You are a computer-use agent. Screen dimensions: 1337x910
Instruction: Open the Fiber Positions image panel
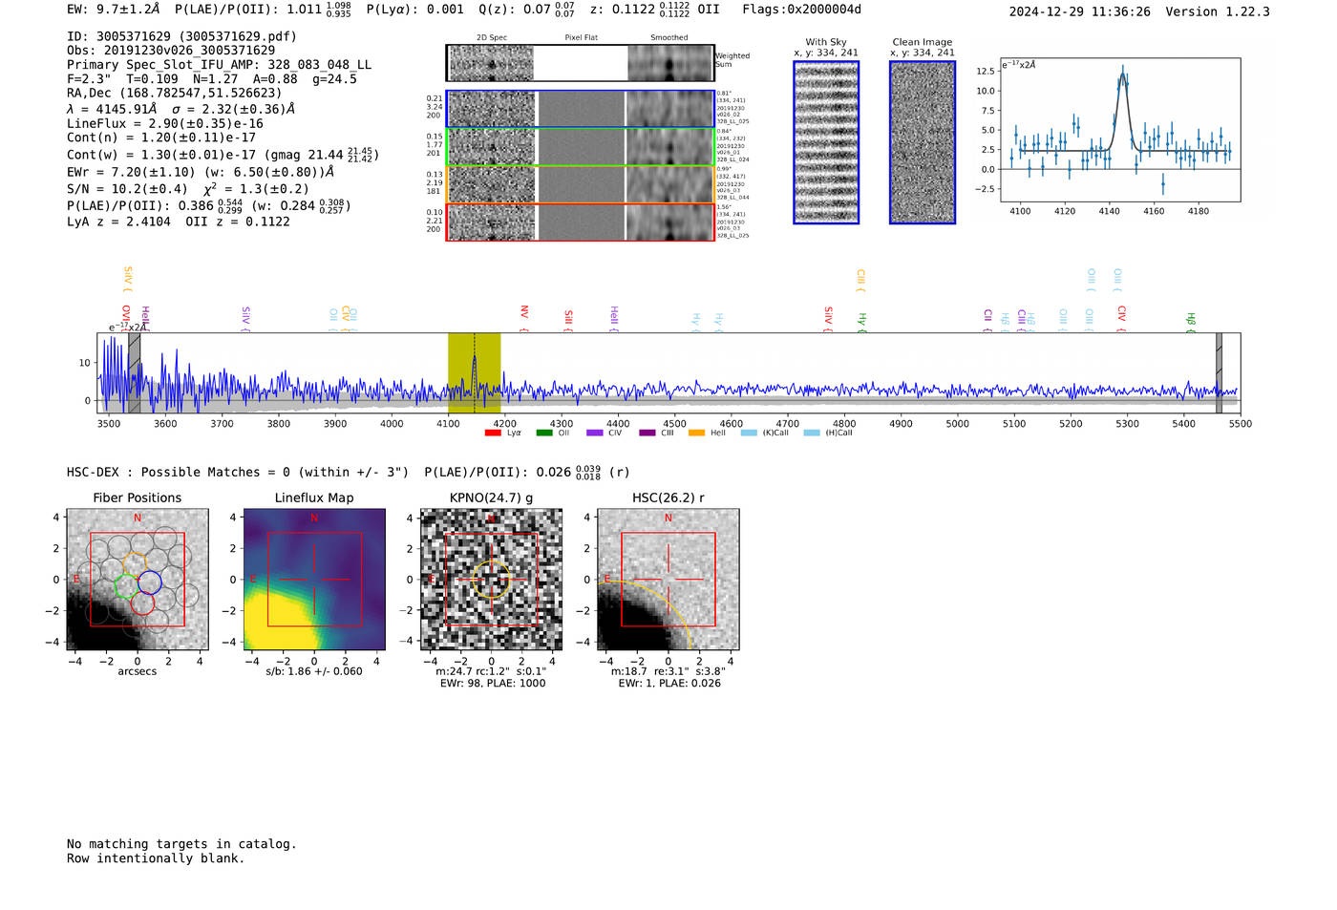coord(138,580)
